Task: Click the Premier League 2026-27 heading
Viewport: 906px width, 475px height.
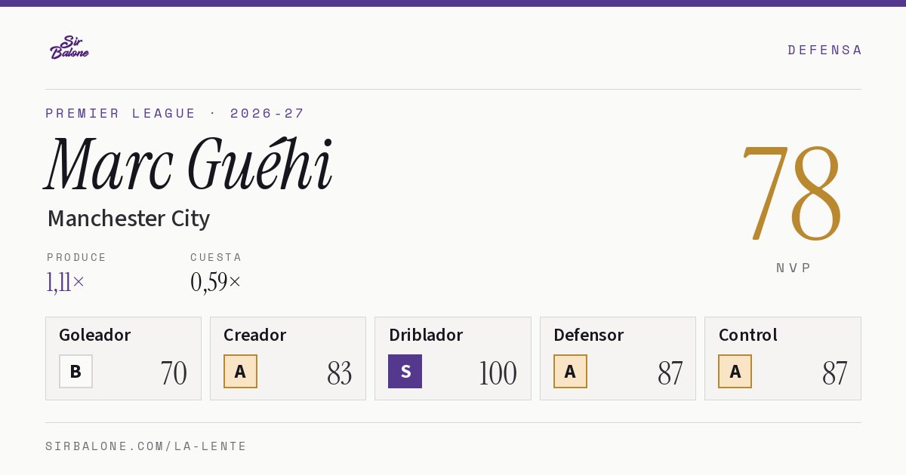Action: (x=175, y=113)
